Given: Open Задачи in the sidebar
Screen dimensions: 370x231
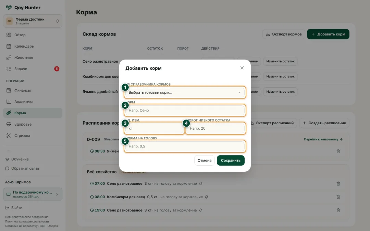Looking at the screenshot, I should pos(33,69).
